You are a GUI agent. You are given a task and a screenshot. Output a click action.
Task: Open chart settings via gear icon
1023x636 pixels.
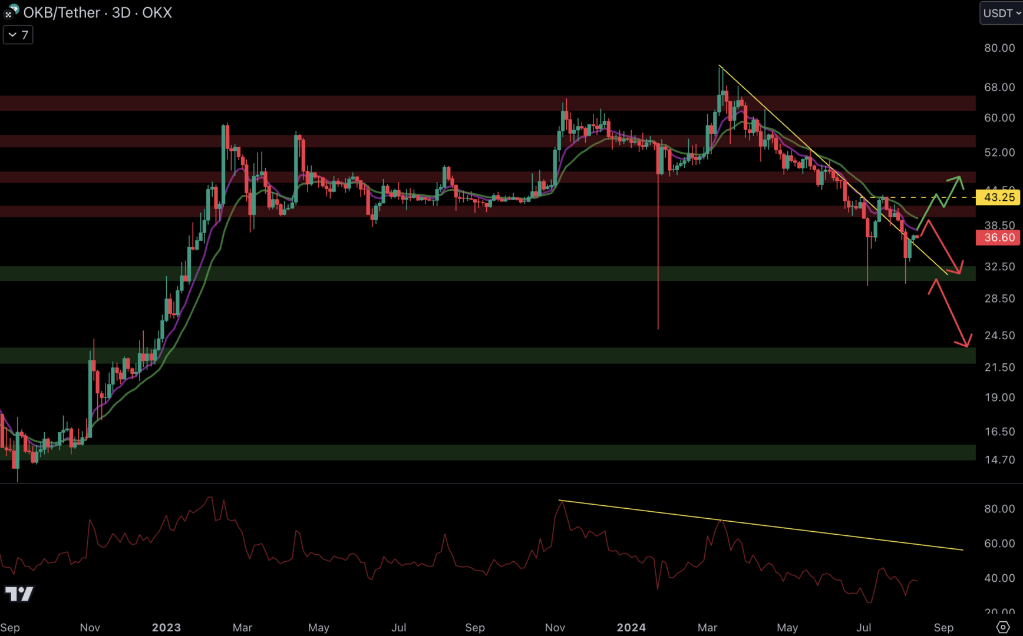point(1002,627)
